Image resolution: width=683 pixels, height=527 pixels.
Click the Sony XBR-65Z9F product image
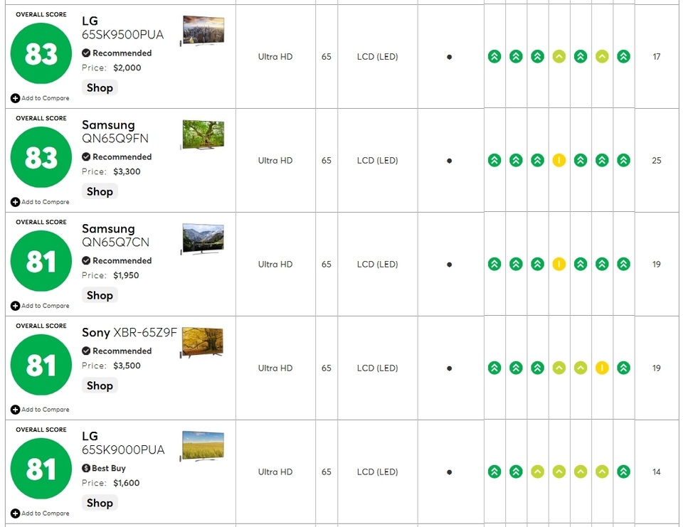[x=203, y=342]
